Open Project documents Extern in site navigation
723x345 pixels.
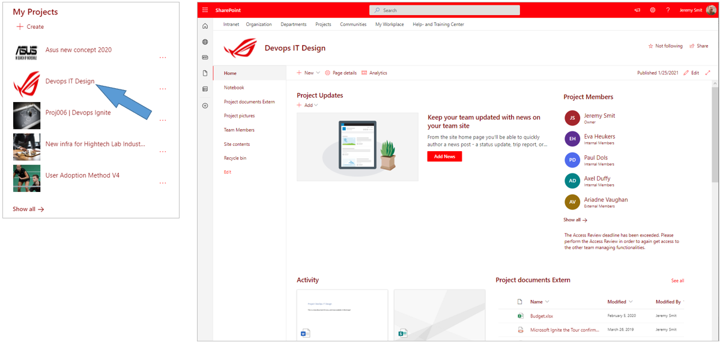tap(249, 101)
